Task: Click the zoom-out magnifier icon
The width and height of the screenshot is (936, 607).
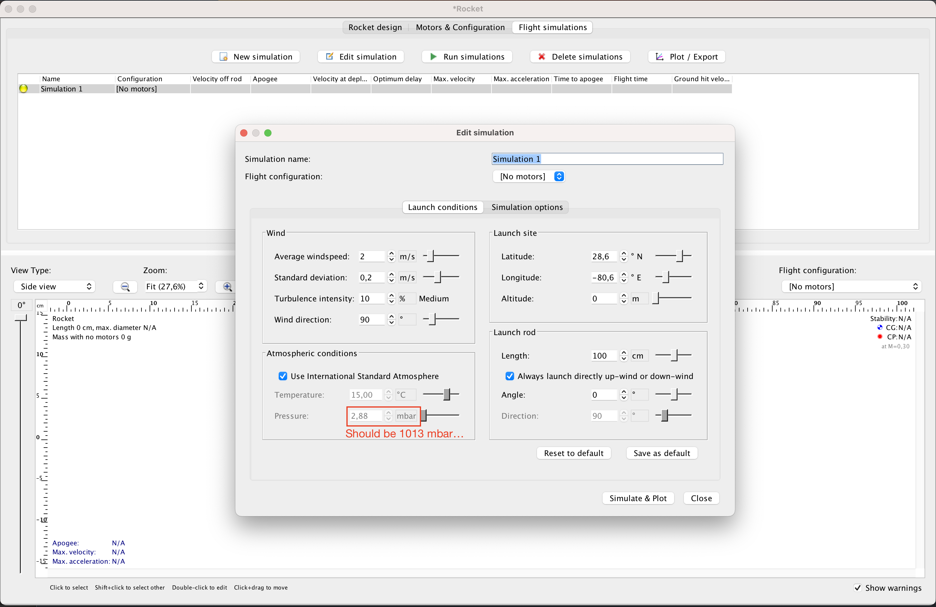Action: tap(125, 287)
